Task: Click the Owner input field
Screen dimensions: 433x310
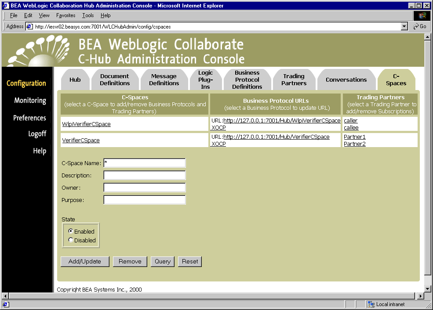Action: pyautogui.click(x=145, y=187)
